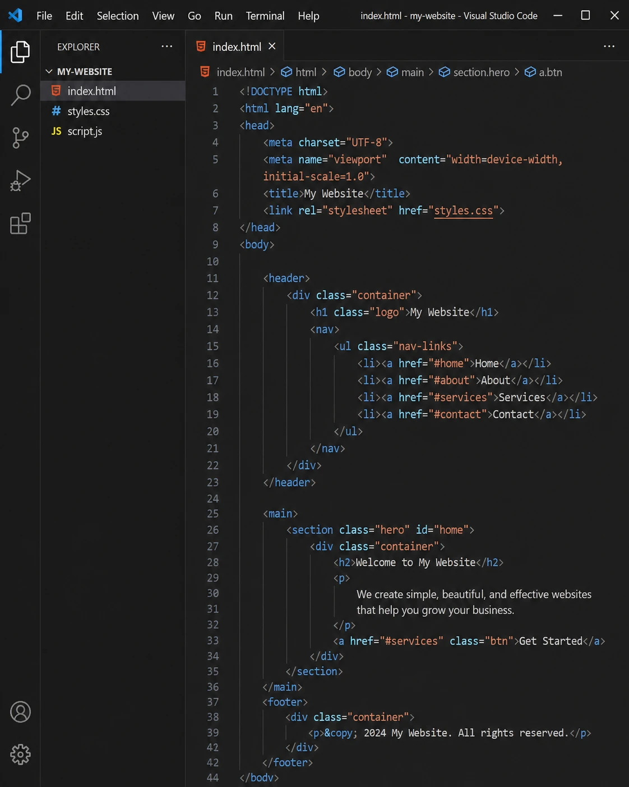Open Source Control view in activity bar
The width and height of the screenshot is (629, 787).
pos(20,138)
